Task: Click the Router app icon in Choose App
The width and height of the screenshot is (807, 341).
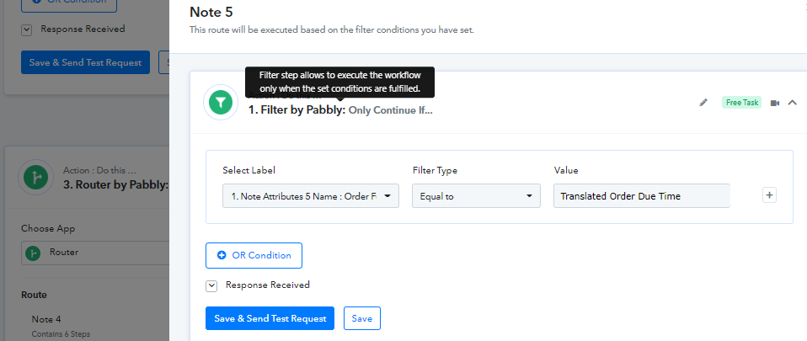Action: (34, 253)
